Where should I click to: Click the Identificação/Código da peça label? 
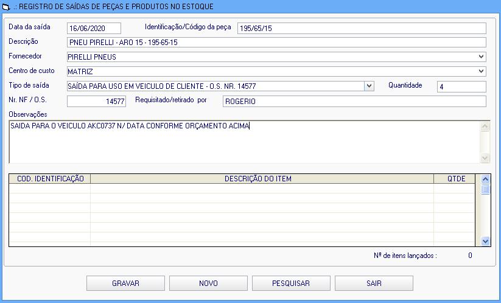tap(188, 27)
